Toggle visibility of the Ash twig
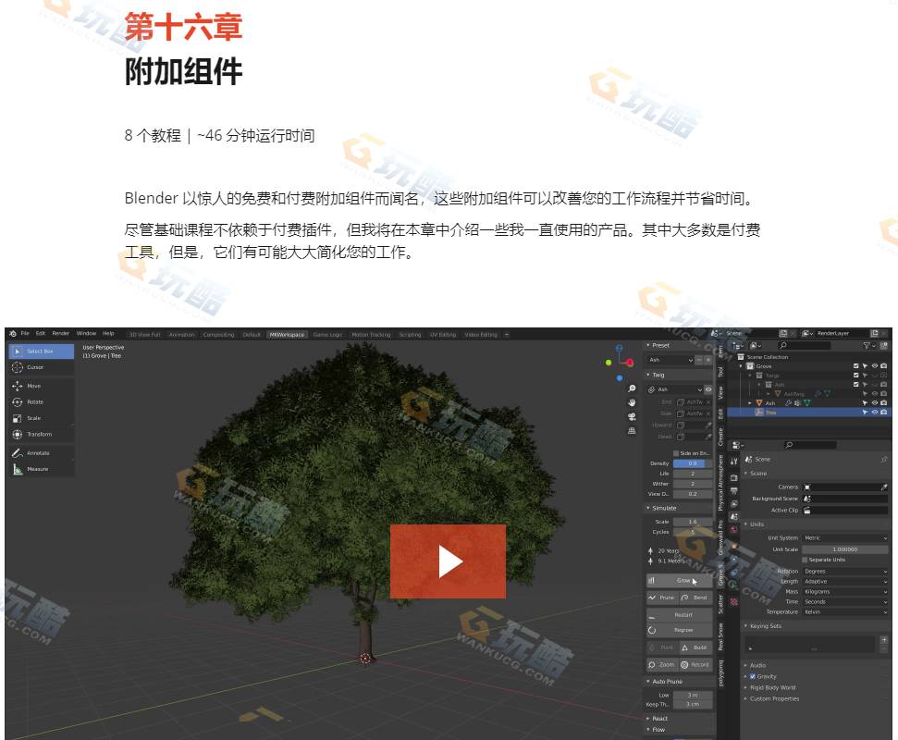Image resolution: width=898 pixels, height=740 pixels. click(708, 389)
